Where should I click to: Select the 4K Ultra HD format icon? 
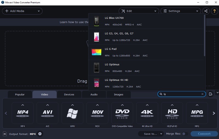(x=147, y=114)
